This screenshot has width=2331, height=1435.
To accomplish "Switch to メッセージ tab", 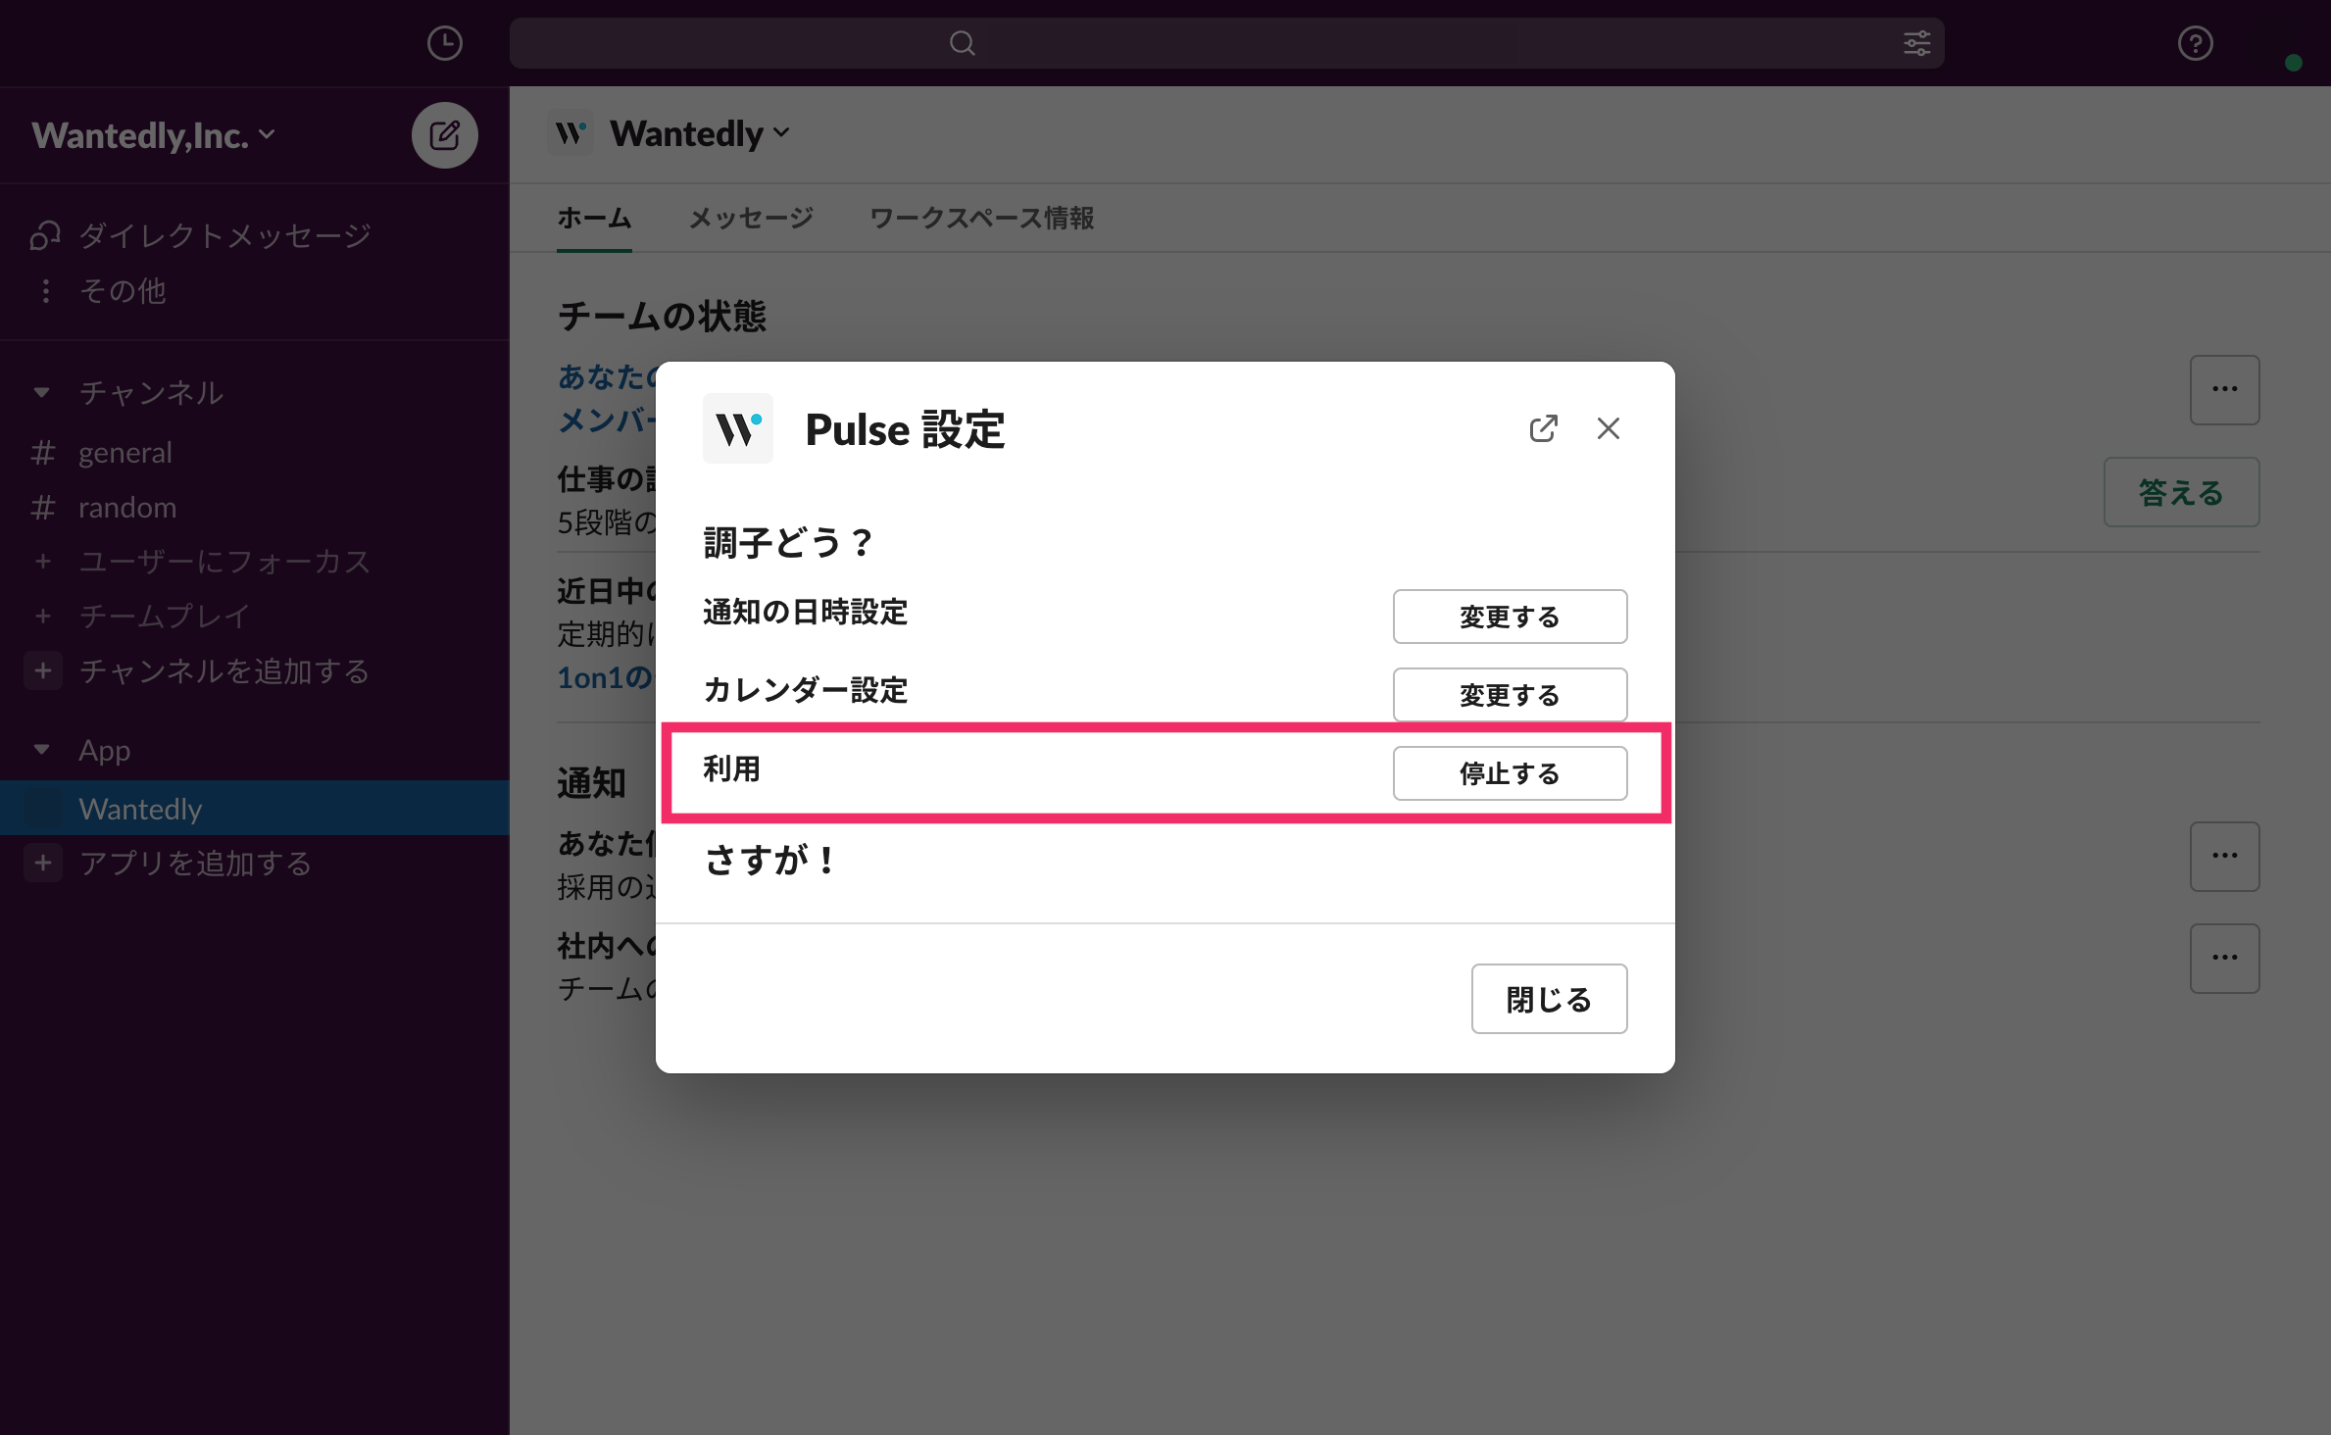I will point(751,218).
